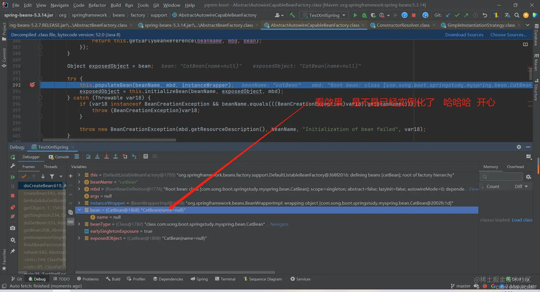This screenshot has height=292, width=540.
Task: Toggle reader mode icon in editor corner
Action: (x=525, y=45)
